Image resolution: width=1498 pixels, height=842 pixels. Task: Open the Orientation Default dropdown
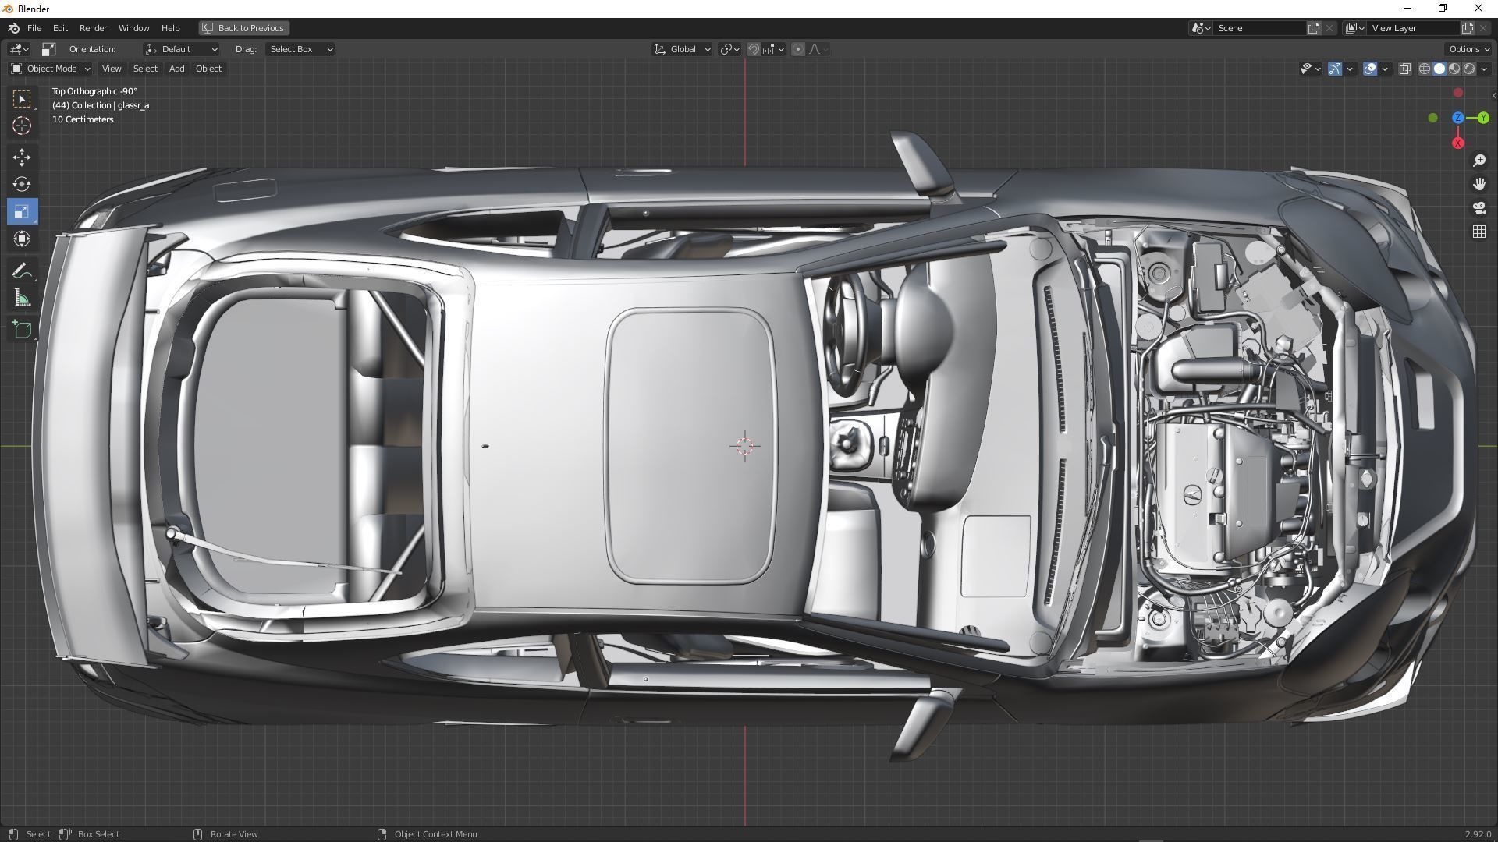coord(181,49)
